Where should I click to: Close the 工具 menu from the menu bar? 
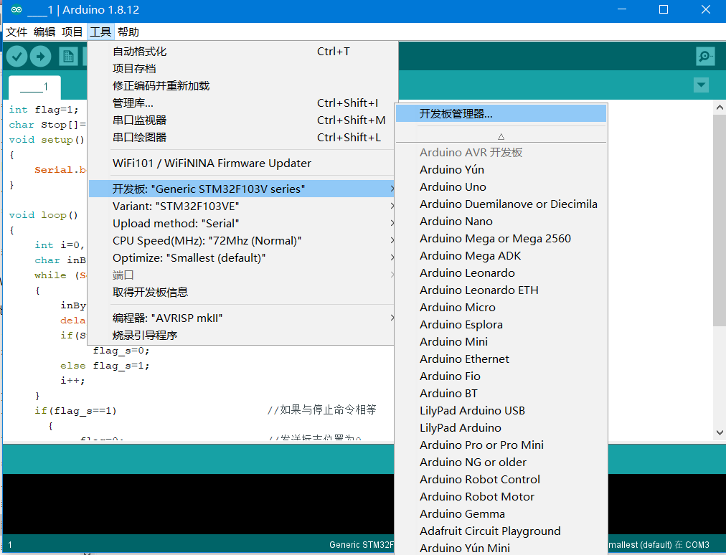coord(100,32)
